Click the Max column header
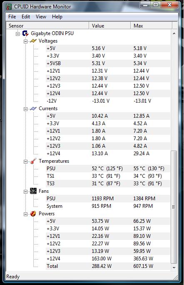The image size is (184, 285). [x=151, y=25]
